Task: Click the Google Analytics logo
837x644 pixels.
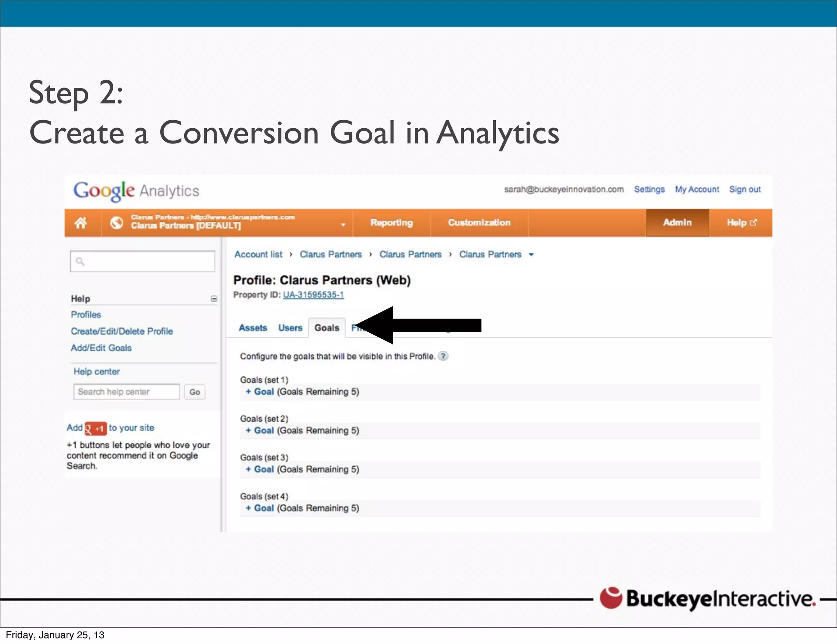Action: [x=136, y=191]
